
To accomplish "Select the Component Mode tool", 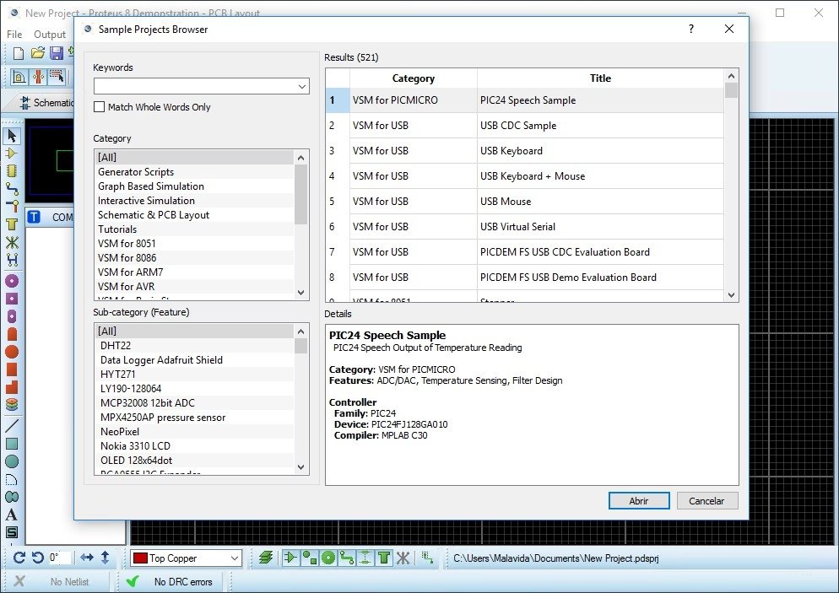I will click(x=12, y=154).
